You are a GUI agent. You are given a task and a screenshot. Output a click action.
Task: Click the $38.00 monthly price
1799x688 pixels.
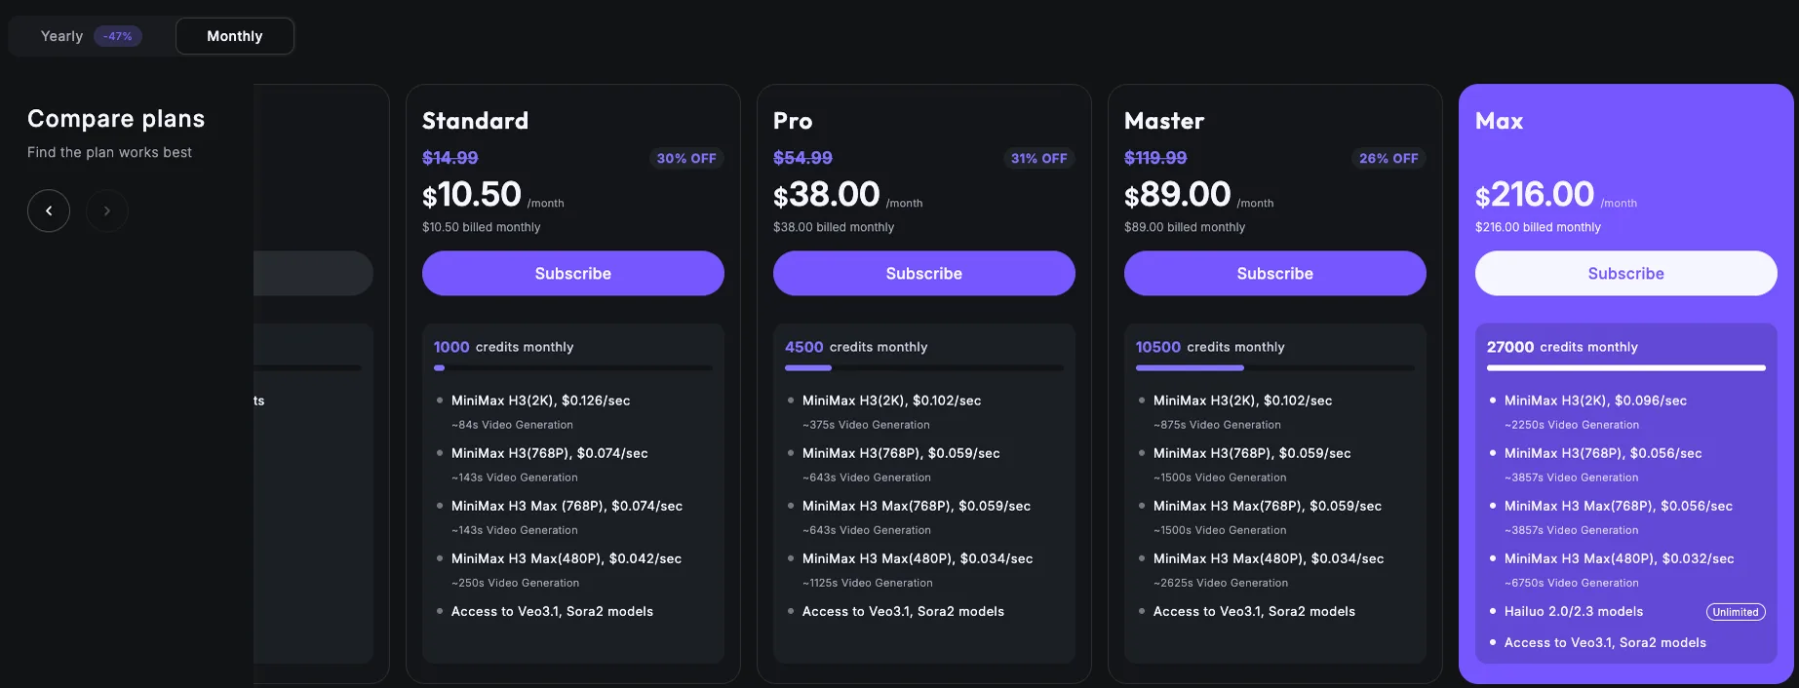click(827, 195)
